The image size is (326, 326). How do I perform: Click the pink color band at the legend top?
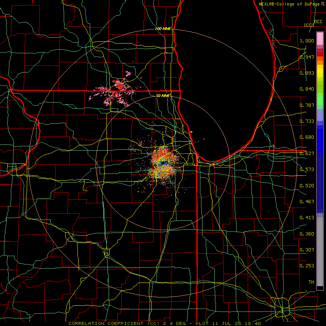320,38
